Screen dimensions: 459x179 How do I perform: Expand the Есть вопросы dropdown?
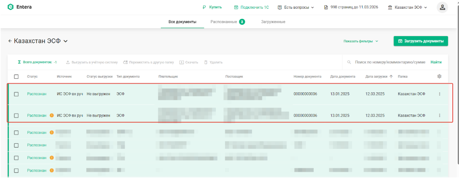(296, 7)
